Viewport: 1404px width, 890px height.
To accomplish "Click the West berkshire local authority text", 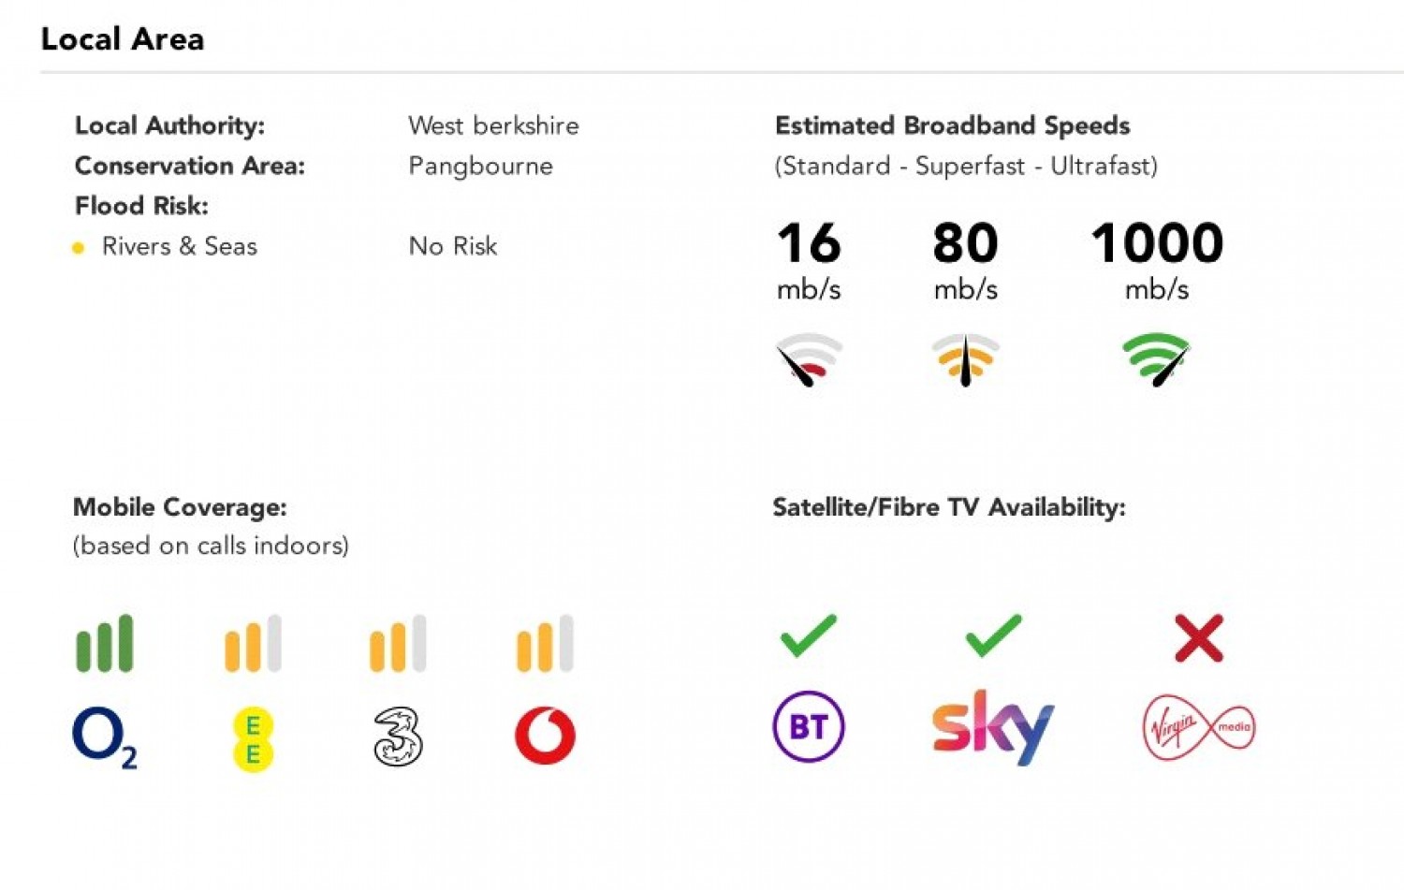I will click(x=493, y=125).
